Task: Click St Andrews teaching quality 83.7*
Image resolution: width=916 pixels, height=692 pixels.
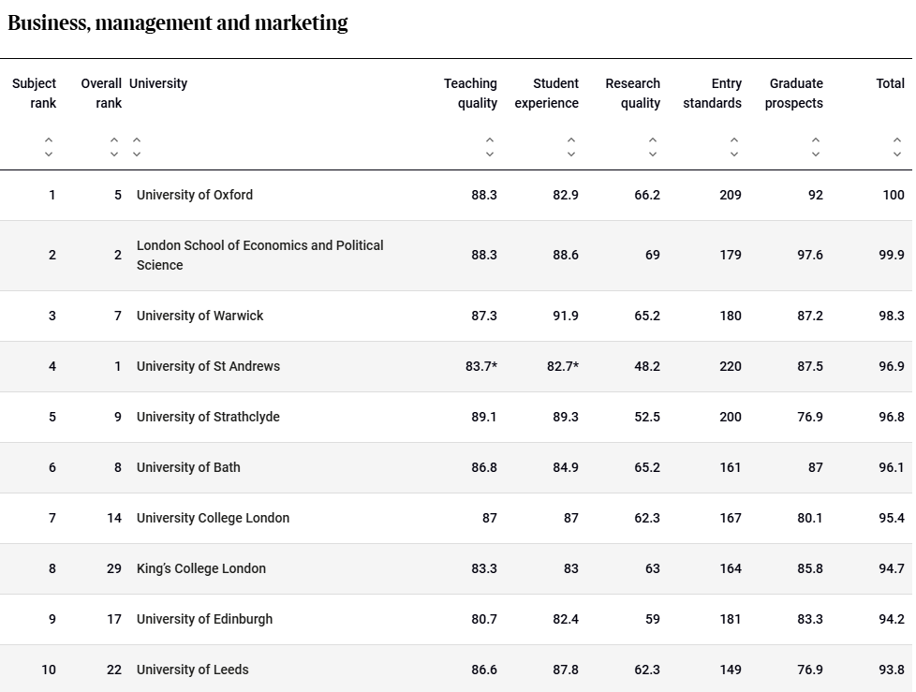Action: (x=481, y=366)
